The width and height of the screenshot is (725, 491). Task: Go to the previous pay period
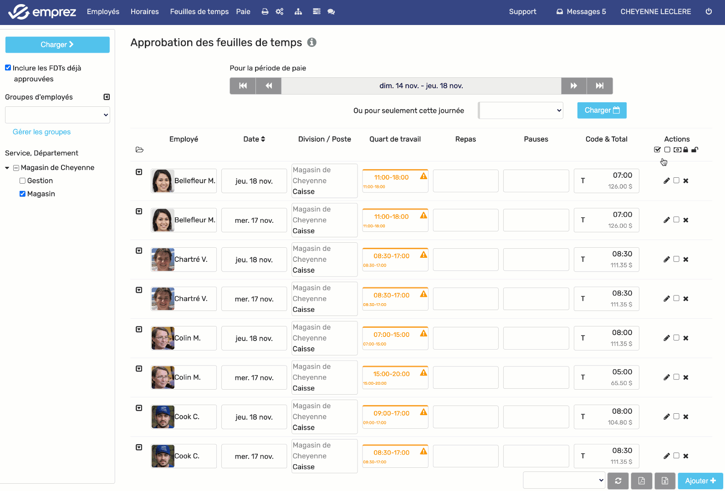point(269,86)
